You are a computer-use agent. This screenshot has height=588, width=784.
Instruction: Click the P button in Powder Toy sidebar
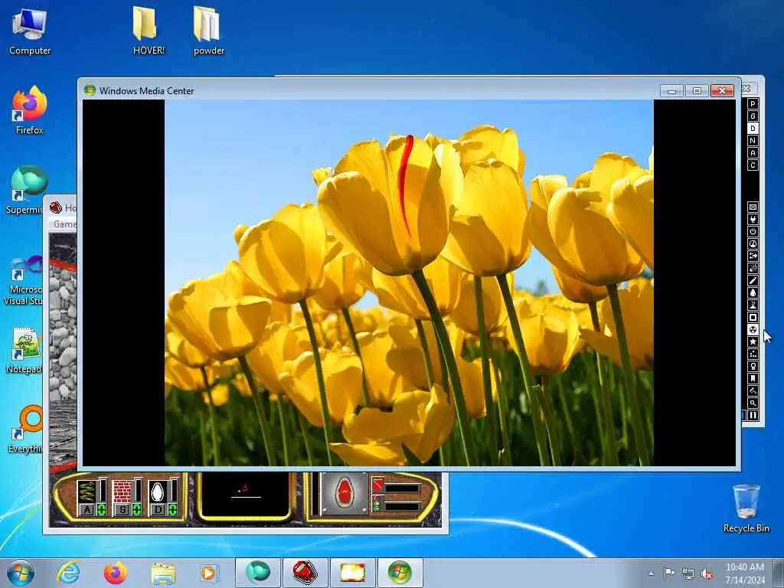point(753,103)
